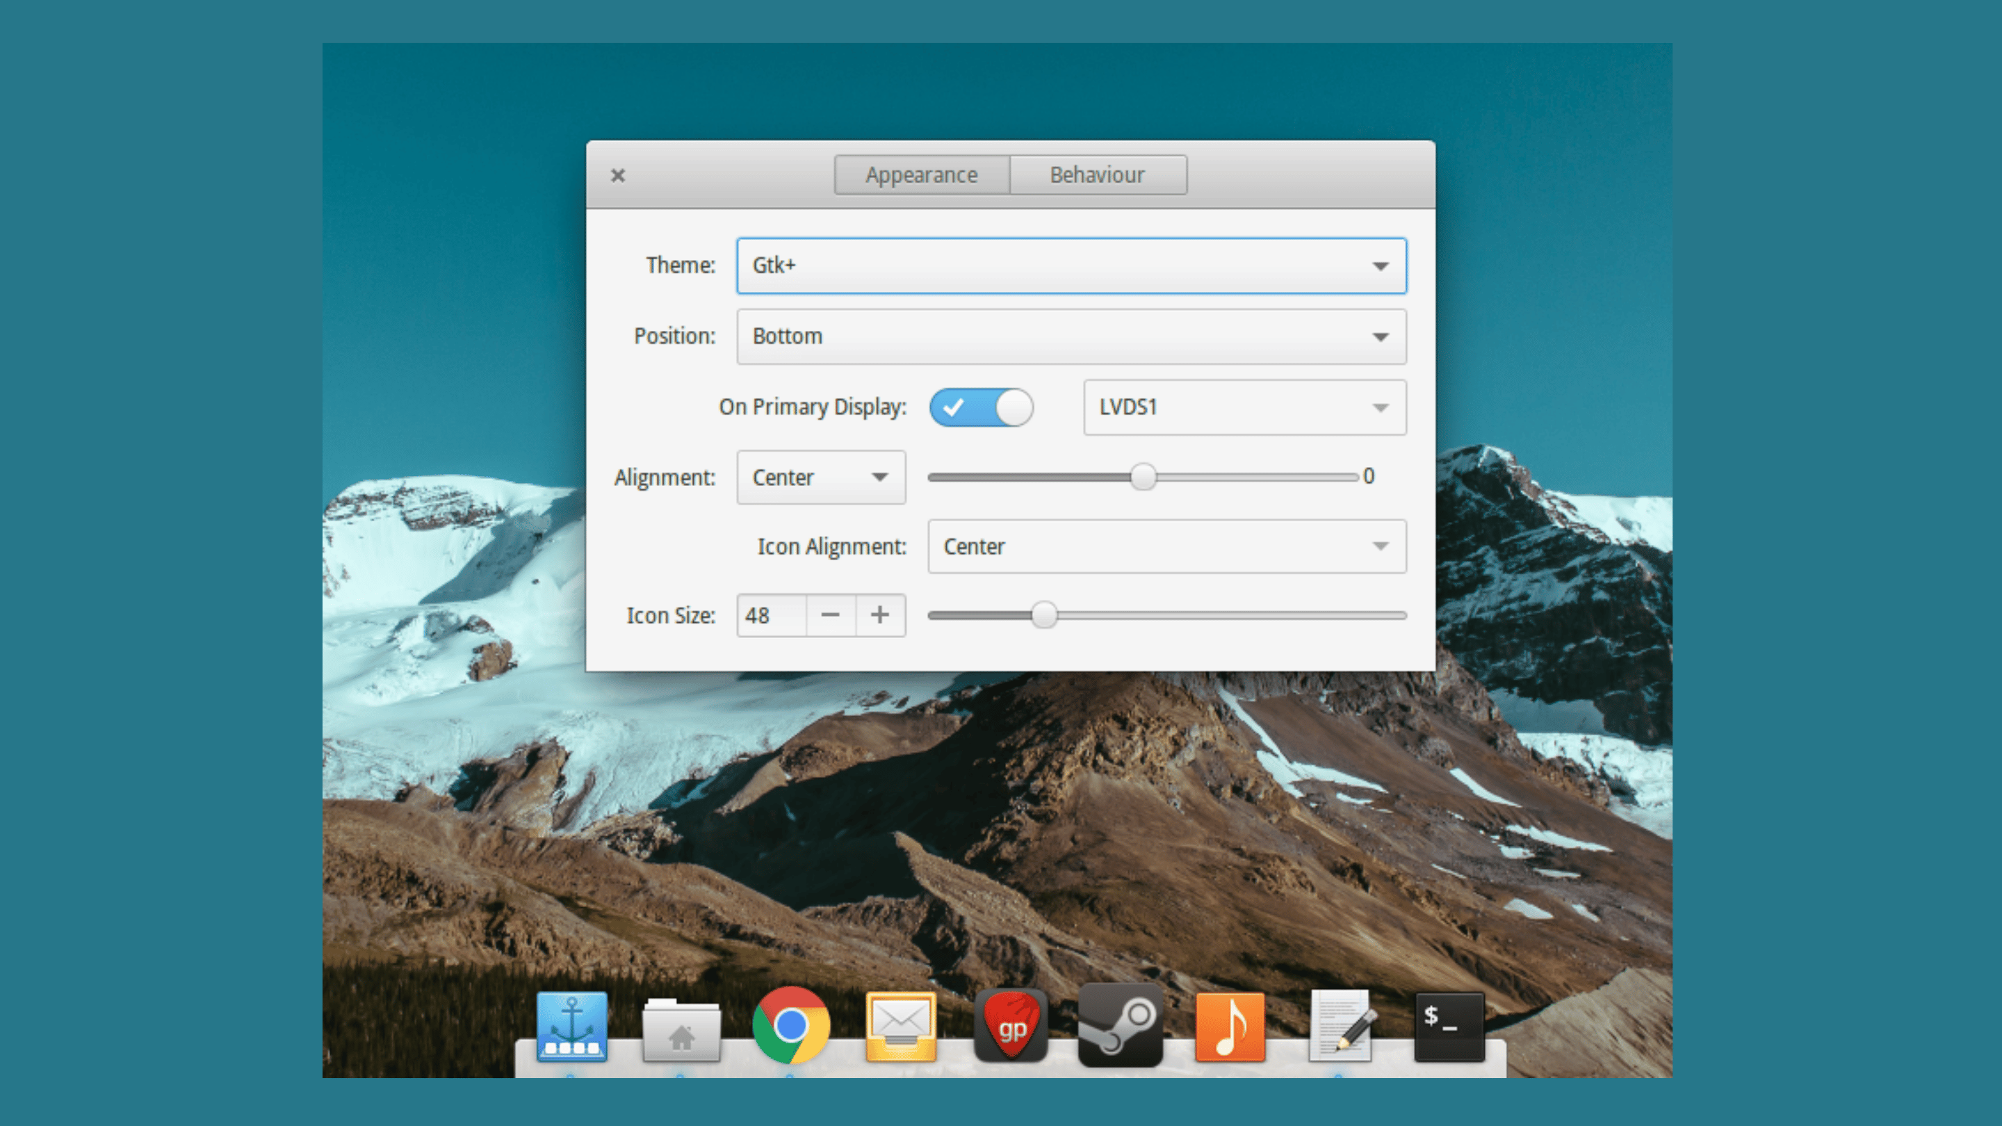This screenshot has width=2002, height=1126.
Task: Click the Icon Size slider handle
Action: (x=1045, y=614)
